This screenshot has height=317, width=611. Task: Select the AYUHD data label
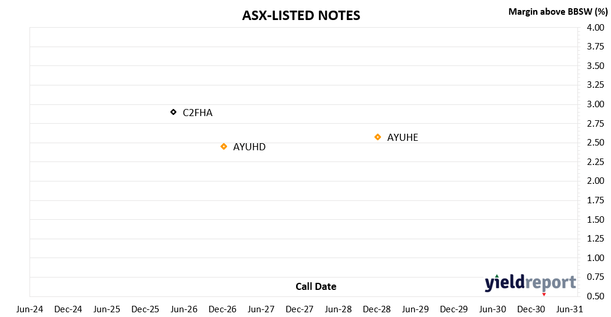point(249,147)
